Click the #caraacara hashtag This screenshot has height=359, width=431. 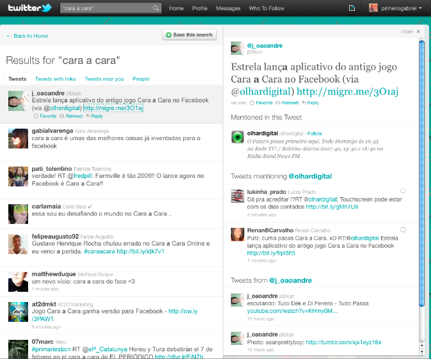coord(99,251)
